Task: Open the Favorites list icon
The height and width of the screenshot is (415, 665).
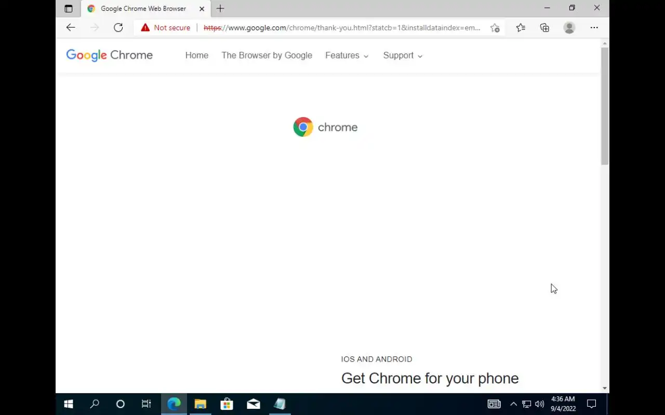Action: point(521,28)
